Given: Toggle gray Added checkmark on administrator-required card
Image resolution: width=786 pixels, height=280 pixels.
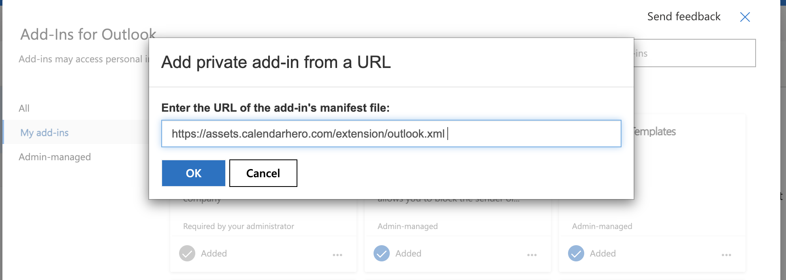Looking at the screenshot, I should pyautogui.click(x=187, y=254).
